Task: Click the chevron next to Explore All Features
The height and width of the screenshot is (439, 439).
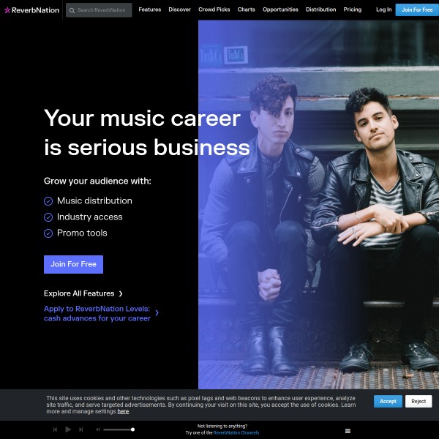Action: (x=121, y=293)
